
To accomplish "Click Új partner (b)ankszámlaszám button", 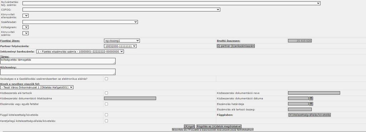I will pos(236,46).
